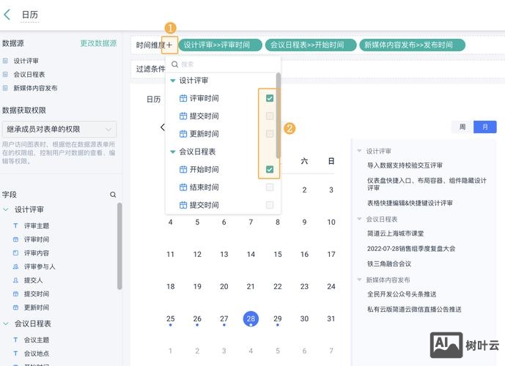Click the search icon in the dropdown
Viewport: 505px width, 366px height.
coord(174,64)
